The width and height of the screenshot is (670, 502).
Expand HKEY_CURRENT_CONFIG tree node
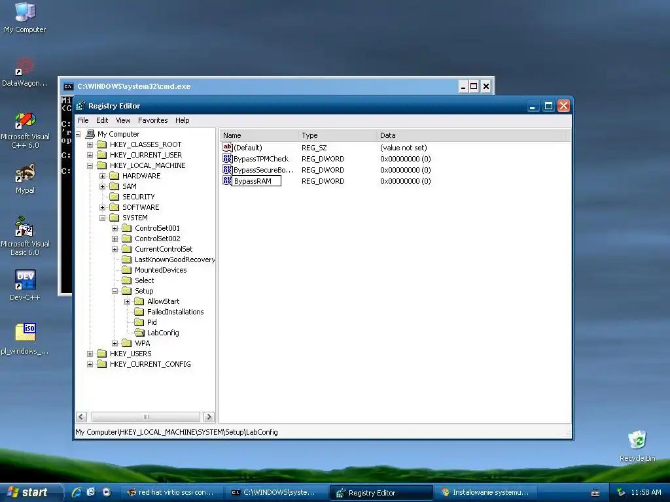point(90,364)
